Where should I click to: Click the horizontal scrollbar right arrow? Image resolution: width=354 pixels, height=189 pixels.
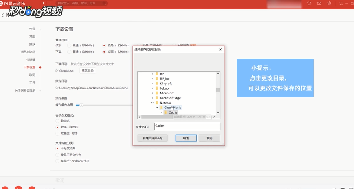[x=214, y=117]
